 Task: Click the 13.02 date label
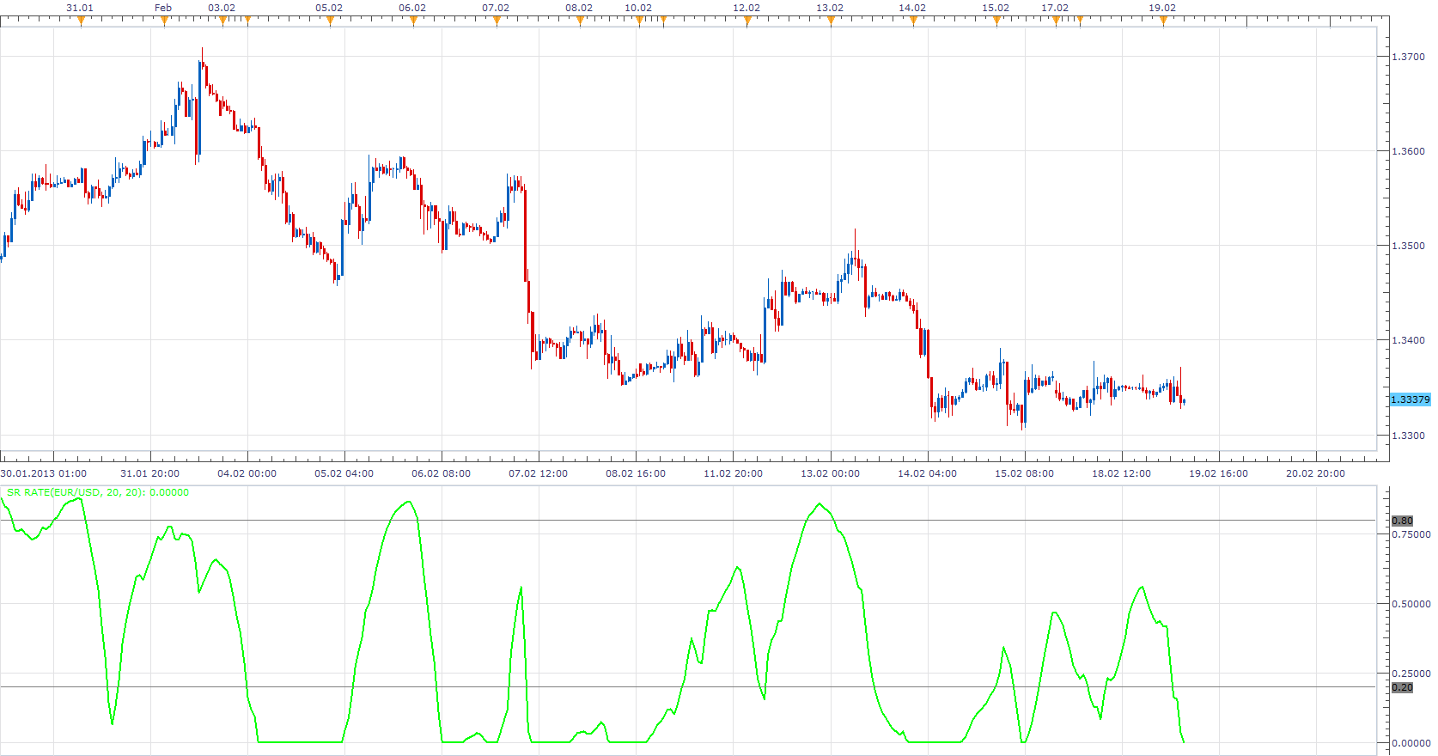click(x=830, y=8)
